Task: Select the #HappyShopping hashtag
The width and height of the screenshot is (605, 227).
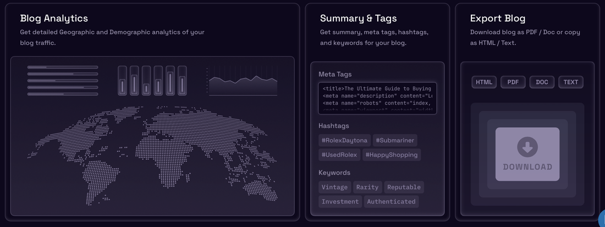Action: tap(392, 155)
